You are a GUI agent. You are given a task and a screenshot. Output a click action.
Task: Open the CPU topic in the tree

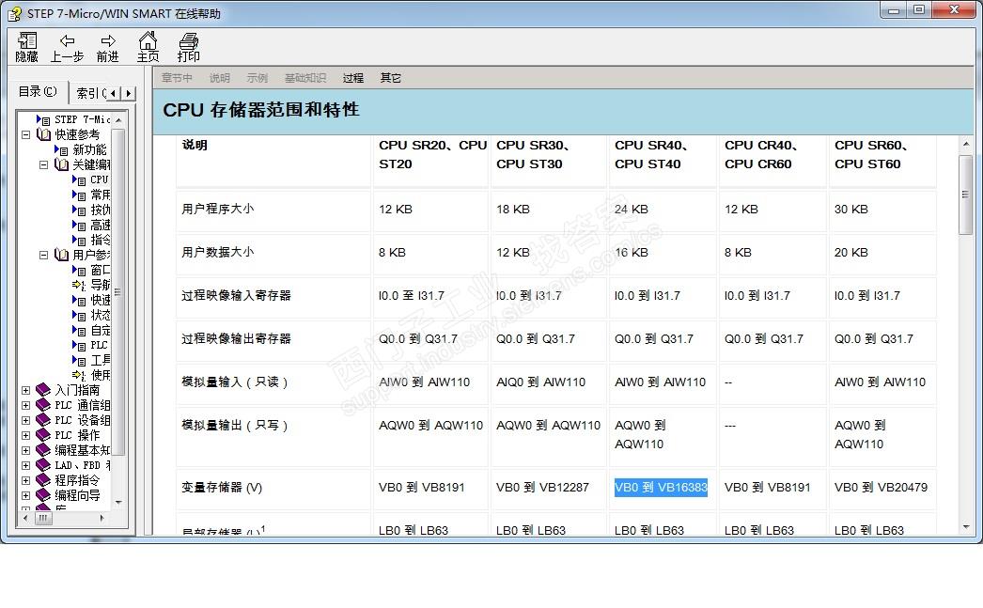99,179
